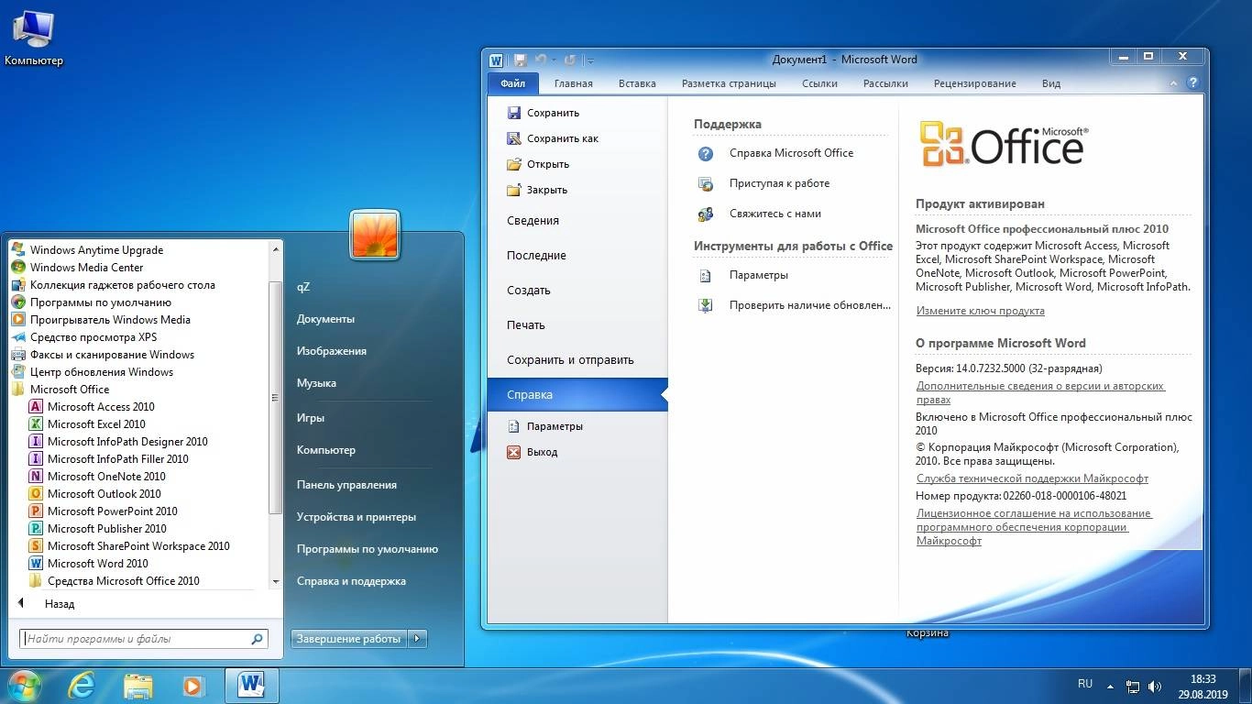The width and height of the screenshot is (1252, 704).
Task: Open Windows Explorer from the taskbar
Action: coord(138,686)
